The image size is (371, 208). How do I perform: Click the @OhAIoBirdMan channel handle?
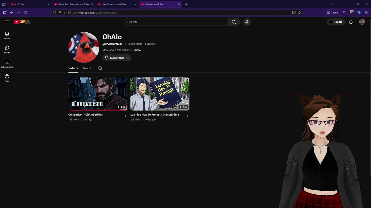tap(112, 44)
